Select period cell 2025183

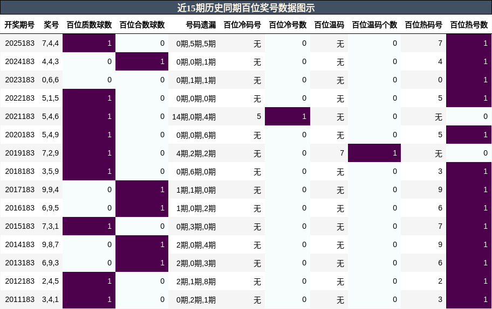tap(20, 43)
